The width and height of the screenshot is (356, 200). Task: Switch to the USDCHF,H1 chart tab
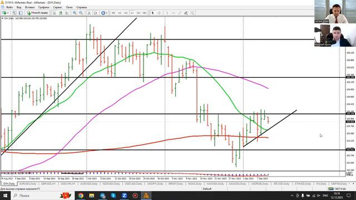coord(68,184)
